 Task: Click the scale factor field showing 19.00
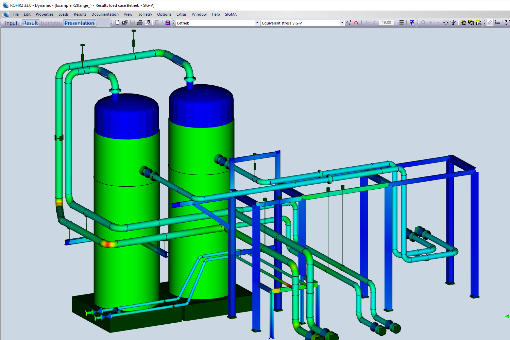point(386,23)
